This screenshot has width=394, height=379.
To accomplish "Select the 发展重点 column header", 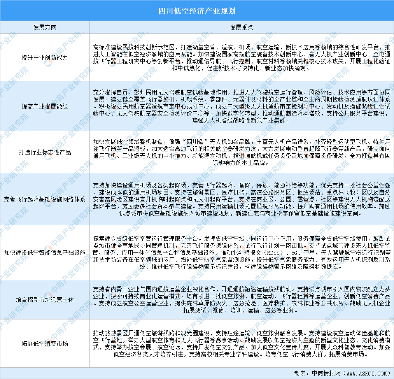I will coord(242,27).
